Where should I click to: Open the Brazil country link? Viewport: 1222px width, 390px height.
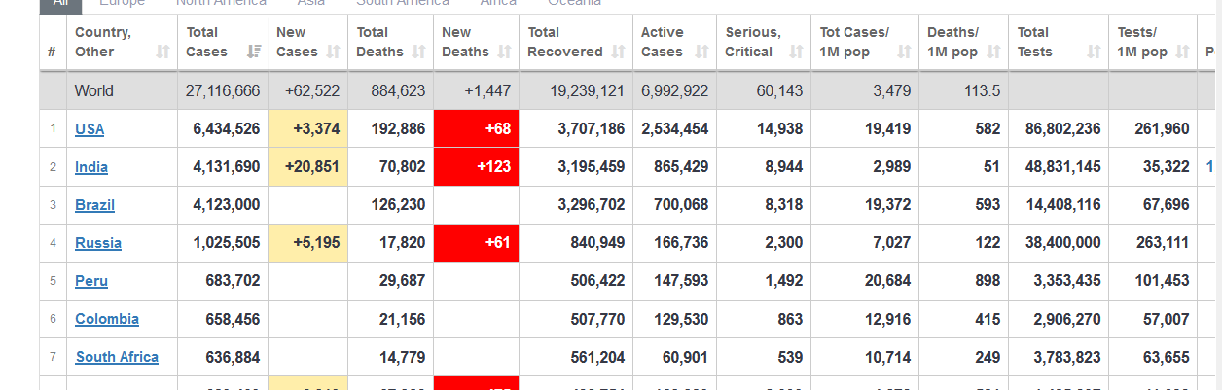pos(94,205)
